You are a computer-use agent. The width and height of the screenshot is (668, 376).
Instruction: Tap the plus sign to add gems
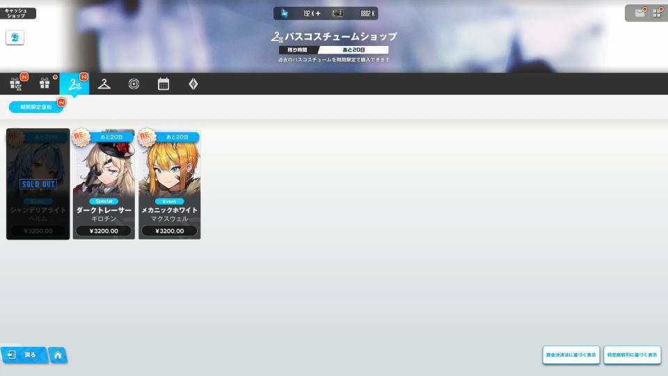tap(318, 13)
